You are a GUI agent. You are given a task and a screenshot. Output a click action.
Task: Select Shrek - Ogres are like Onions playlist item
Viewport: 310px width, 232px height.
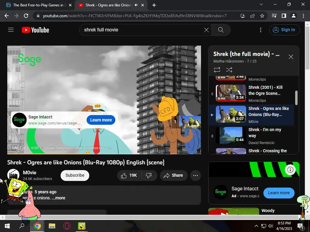tap(252, 115)
